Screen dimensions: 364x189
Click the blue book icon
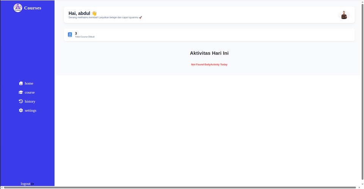(x=70, y=35)
